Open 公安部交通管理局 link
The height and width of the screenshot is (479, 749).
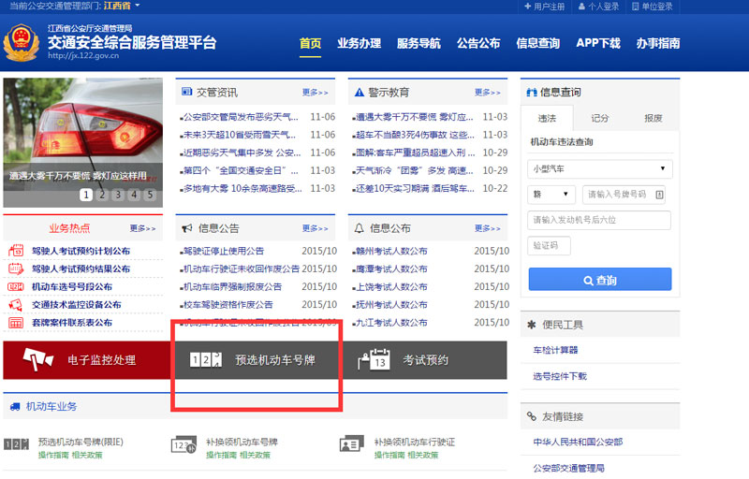click(x=569, y=468)
